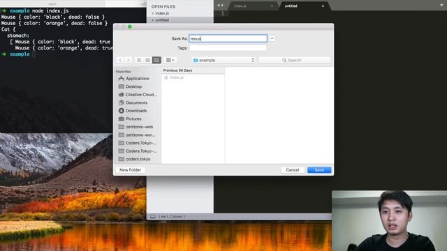447x251 pixels.
Task: Toggle sidebar icon in editor status bar
Action: (153, 217)
